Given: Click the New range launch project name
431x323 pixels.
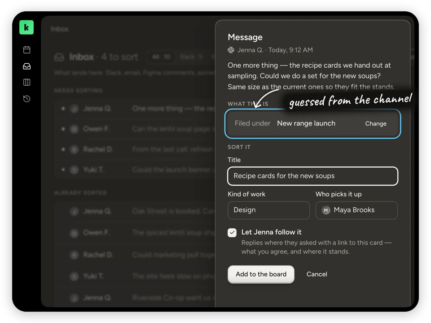Looking at the screenshot, I should (306, 123).
